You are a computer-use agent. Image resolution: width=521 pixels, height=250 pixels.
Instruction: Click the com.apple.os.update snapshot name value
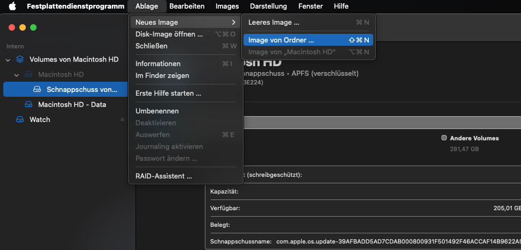[x=398, y=242]
